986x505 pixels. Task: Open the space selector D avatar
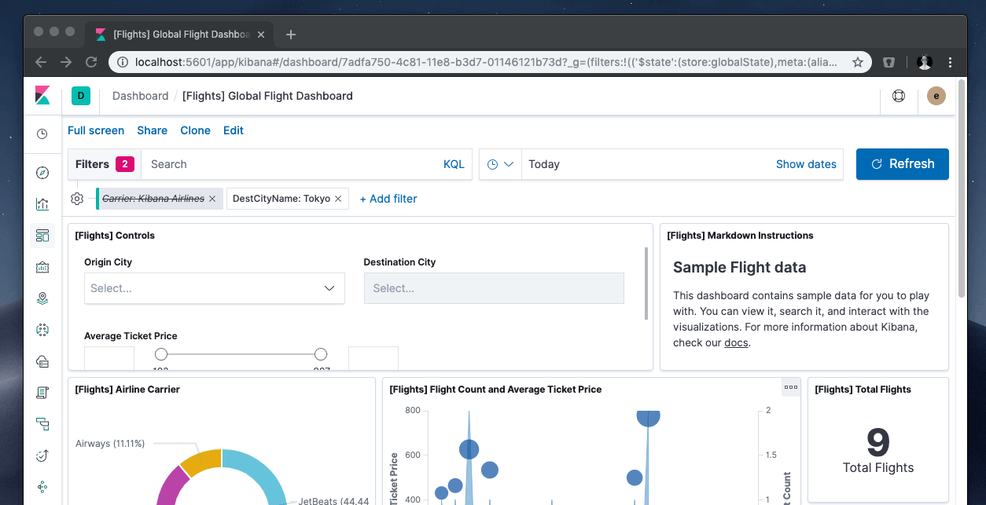81,96
